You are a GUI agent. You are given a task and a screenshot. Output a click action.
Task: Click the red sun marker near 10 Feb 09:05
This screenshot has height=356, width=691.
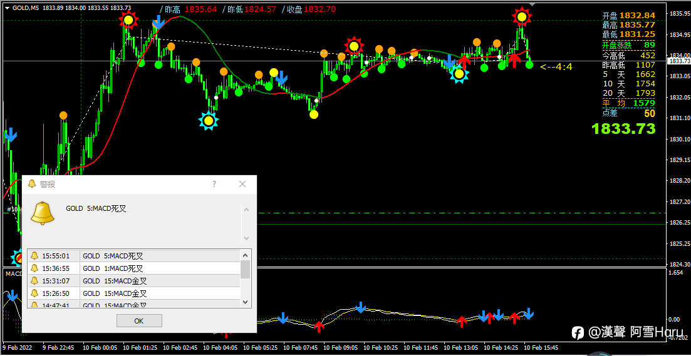(354, 46)
